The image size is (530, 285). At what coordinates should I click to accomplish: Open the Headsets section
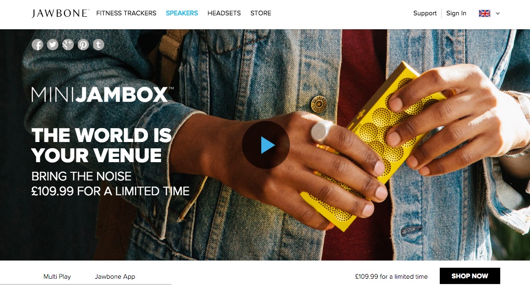pos(224,13)
